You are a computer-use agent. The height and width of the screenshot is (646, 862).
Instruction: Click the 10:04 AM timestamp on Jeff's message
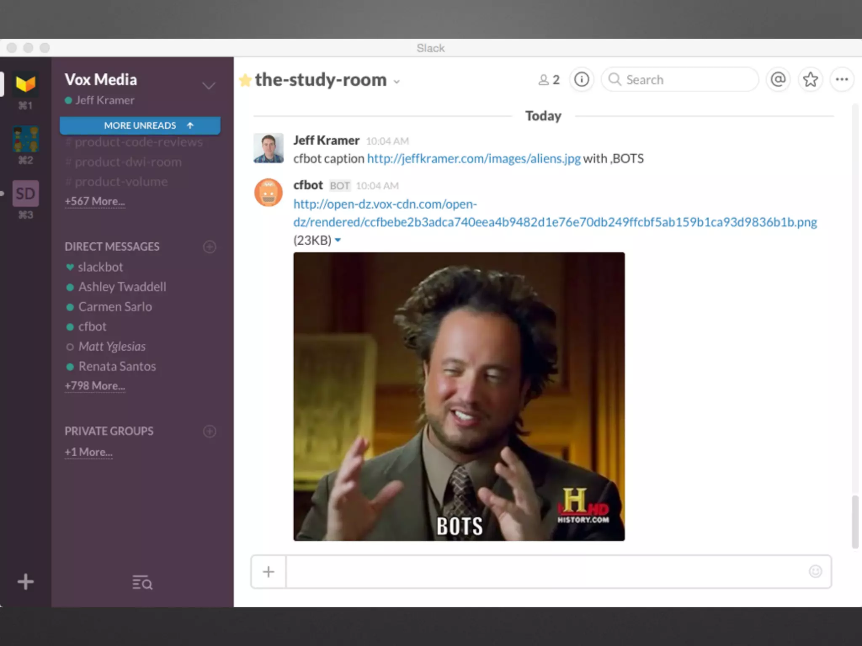click(x=387, y=141)
